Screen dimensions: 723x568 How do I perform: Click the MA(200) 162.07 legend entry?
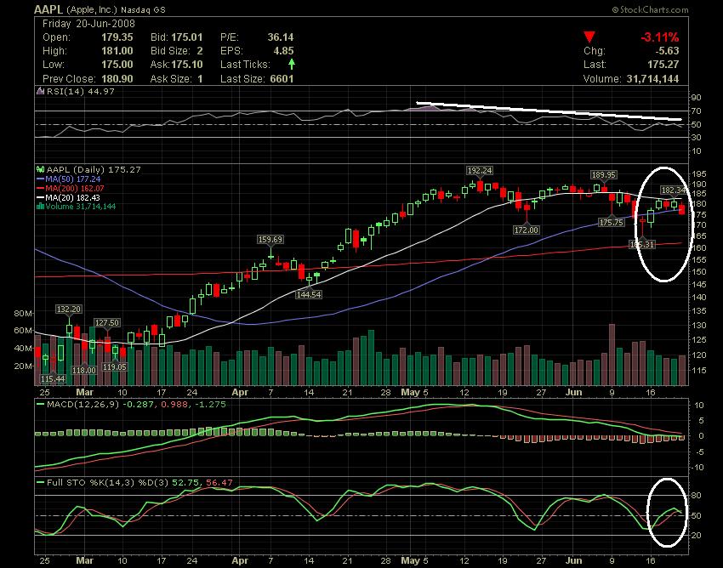click(75, 188)
